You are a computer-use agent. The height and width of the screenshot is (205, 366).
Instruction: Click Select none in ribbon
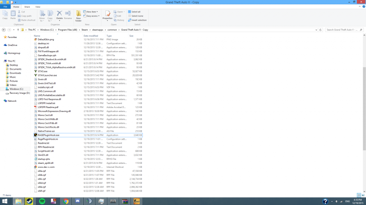[x=136, y=16]
